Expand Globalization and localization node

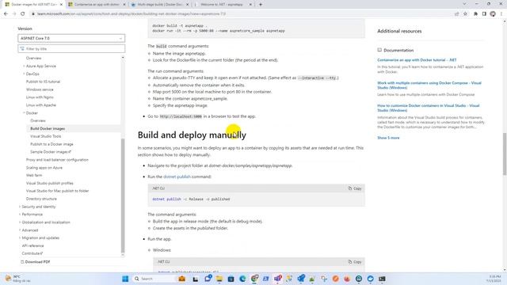[x=20, y=222]
